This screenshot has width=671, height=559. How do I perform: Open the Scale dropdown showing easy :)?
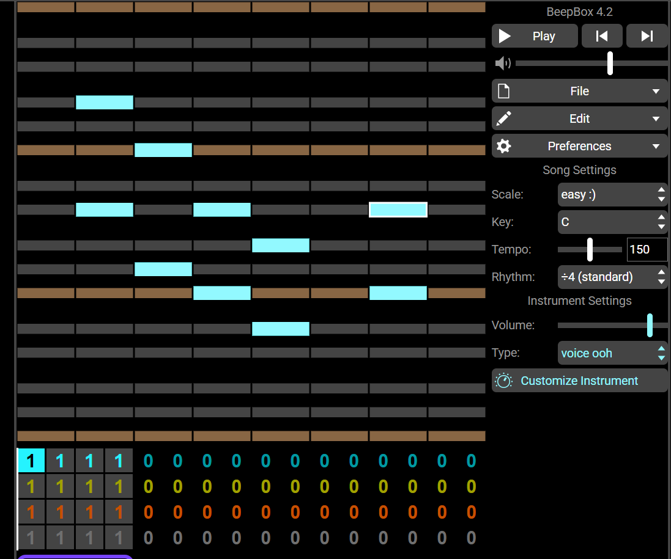tap(612, 194)
